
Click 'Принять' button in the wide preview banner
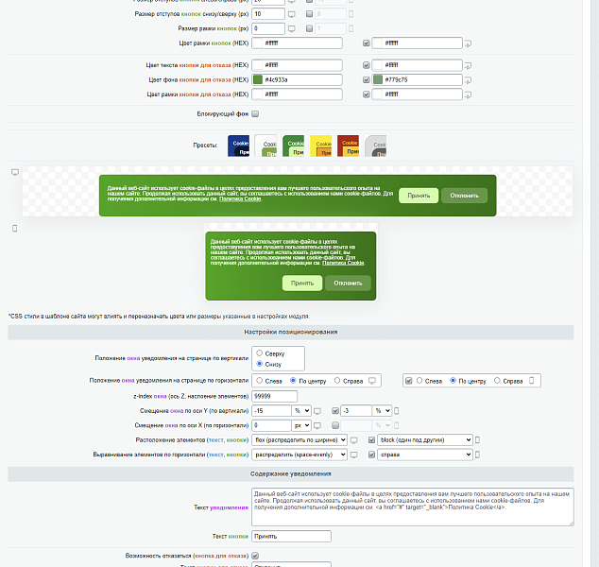tap(419, 196)
